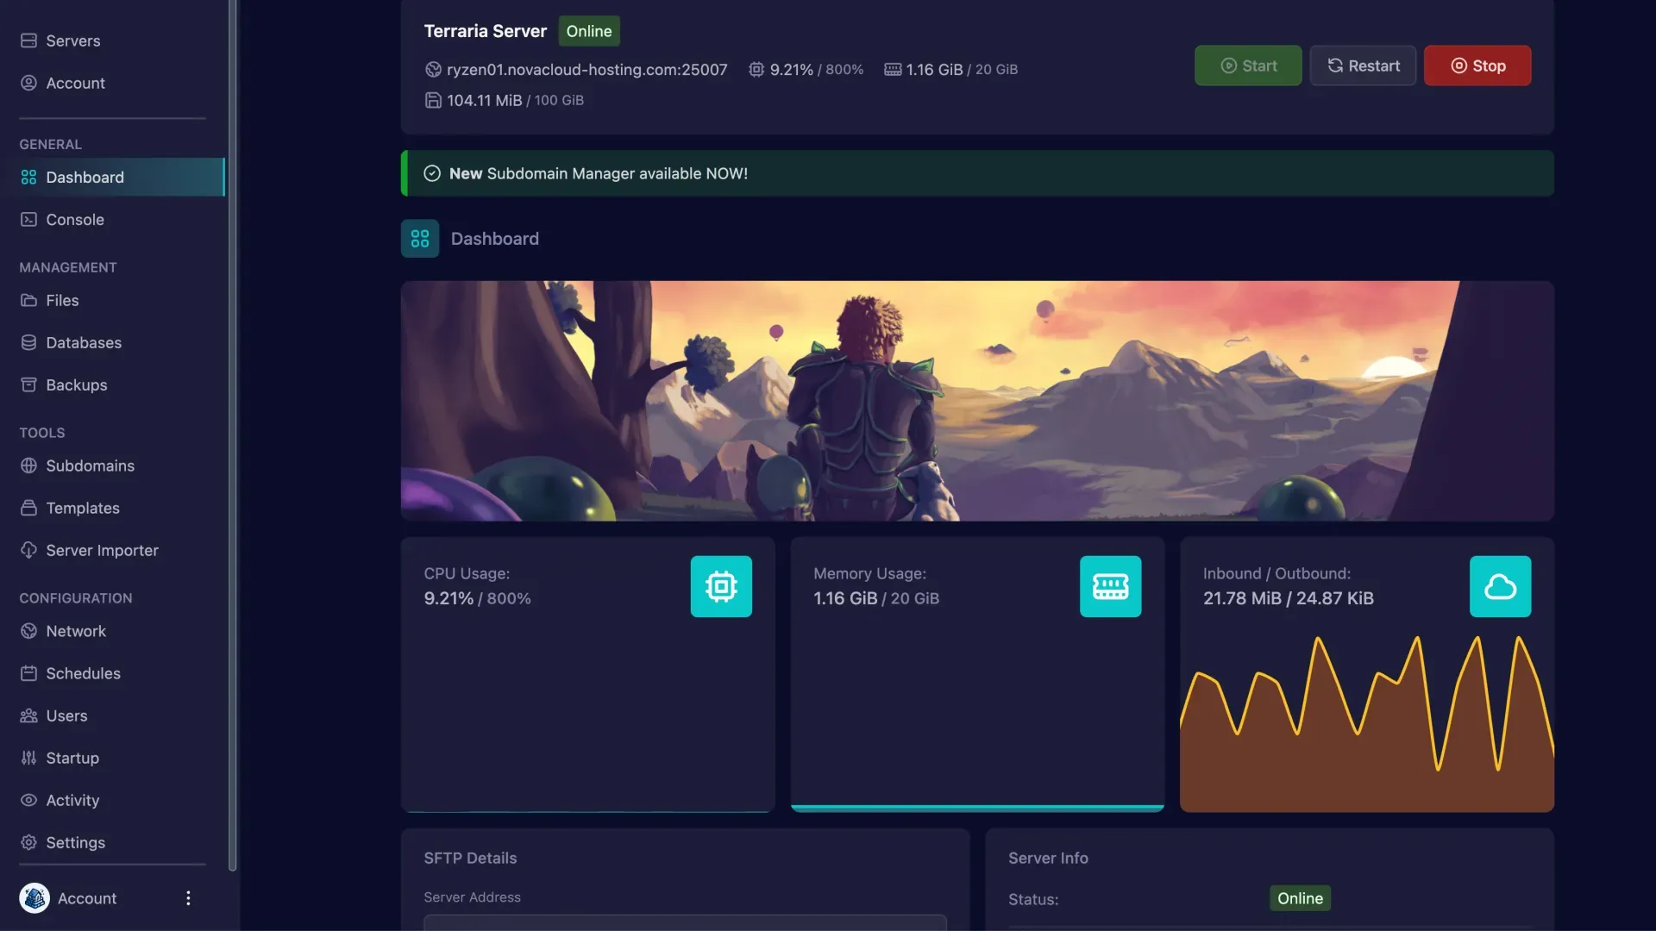Viewport: 1656px width, 931px height.
Task: Click the check-circle icon in the announcement banner
Action: [x=432, y=173]
